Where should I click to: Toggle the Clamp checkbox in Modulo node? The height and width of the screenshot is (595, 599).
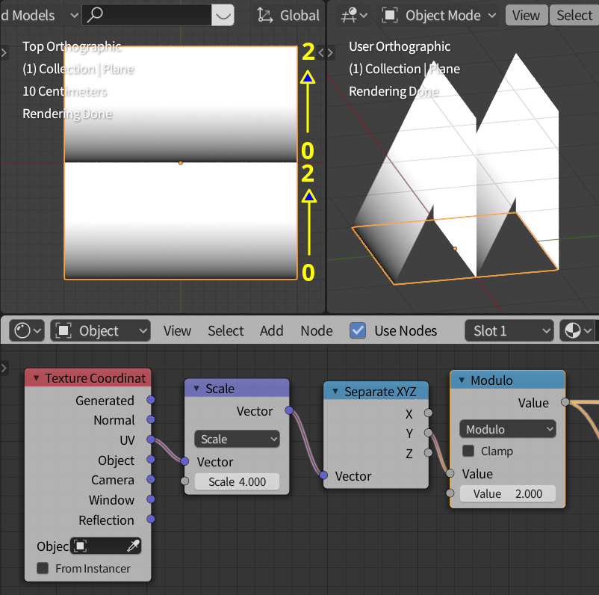coord(468,451)
